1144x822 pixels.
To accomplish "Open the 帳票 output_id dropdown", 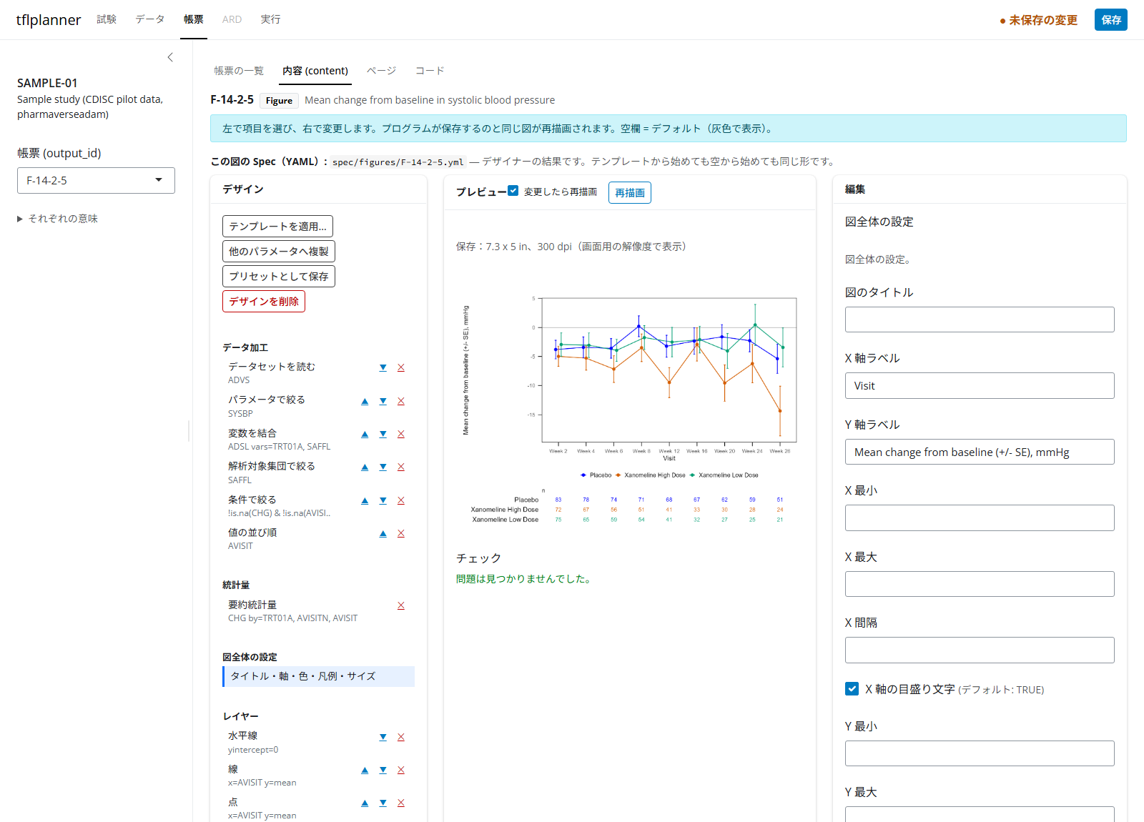I will point(96,180).
